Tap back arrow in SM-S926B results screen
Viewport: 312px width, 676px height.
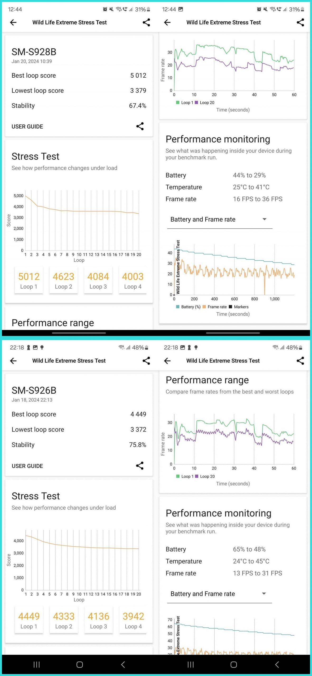click(13, 361)
